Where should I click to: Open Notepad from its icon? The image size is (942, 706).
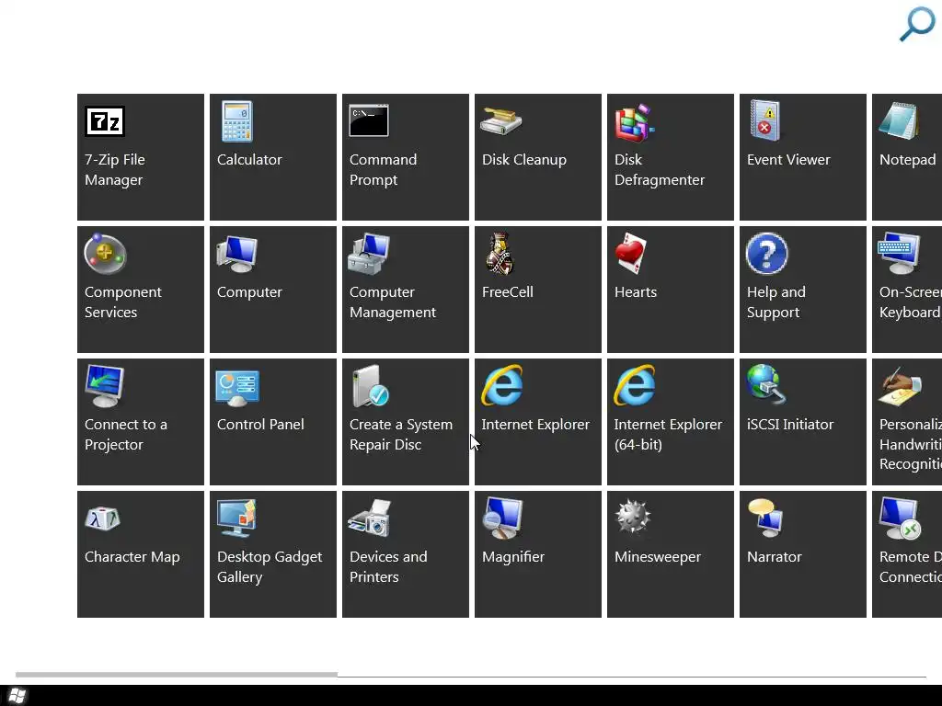pos(898,121)
